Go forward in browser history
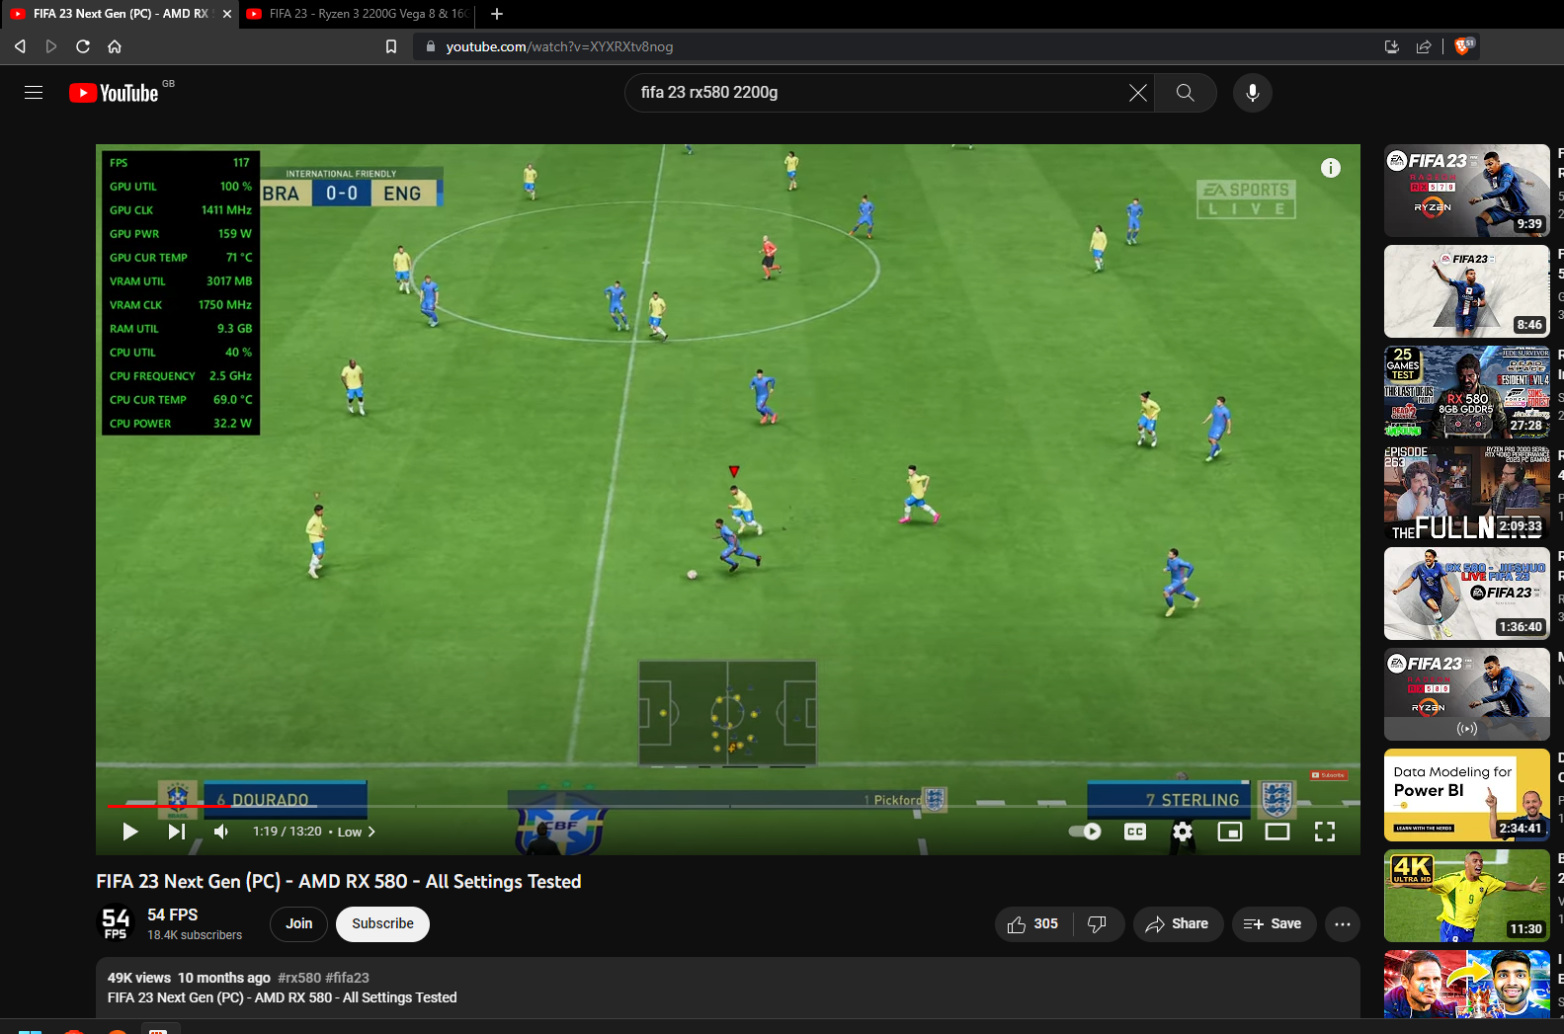The width and height of the screenshot is (1564, 1034). coord(51,46)
